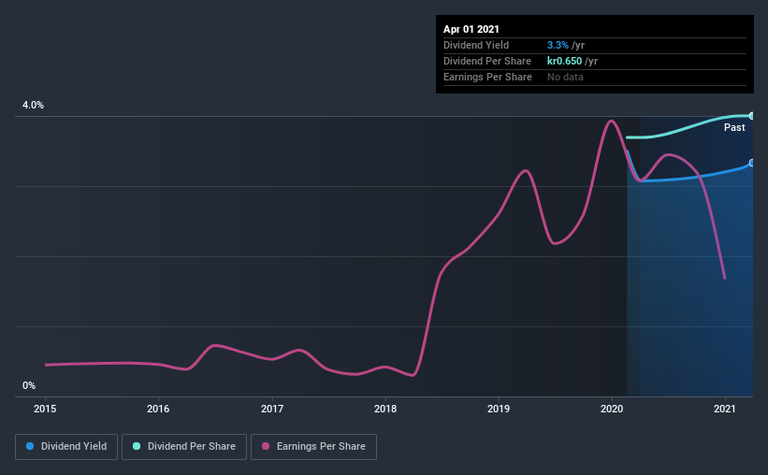Image resolution: width=768 pixels, height=475 pixels.
Task: Toggle the Dividend Per Share legend button
Action: pyautogui.click(x=184, y=447)
